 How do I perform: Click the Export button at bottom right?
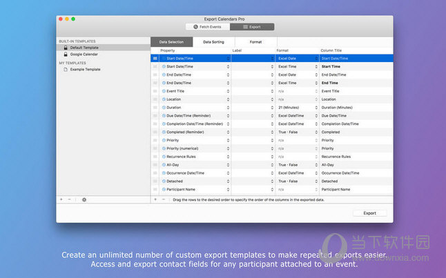coord(369,213)
